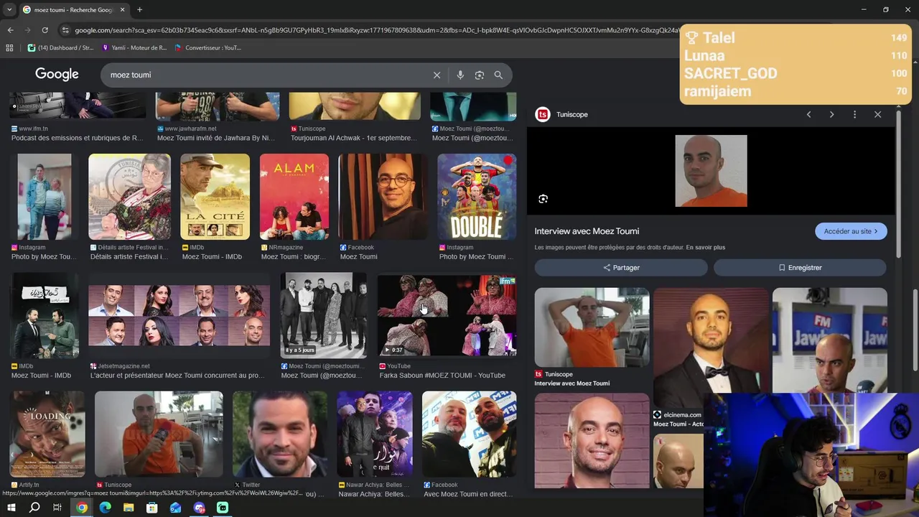Open the tab search dropdown arrow
This screenshot has height=517, width=919.
point(9,9)
